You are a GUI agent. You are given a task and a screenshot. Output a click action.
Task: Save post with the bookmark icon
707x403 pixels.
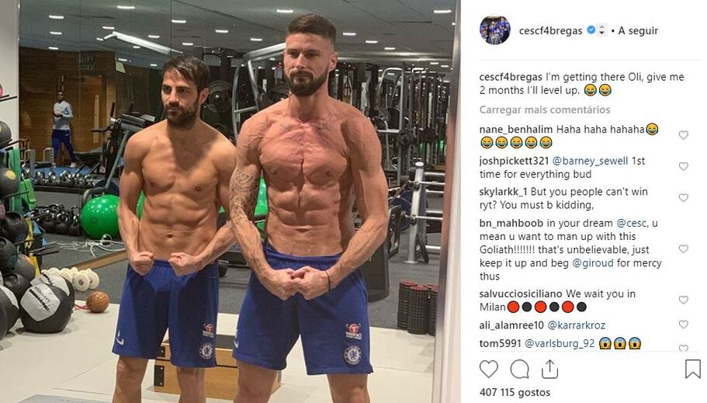(x=693, y=369)
